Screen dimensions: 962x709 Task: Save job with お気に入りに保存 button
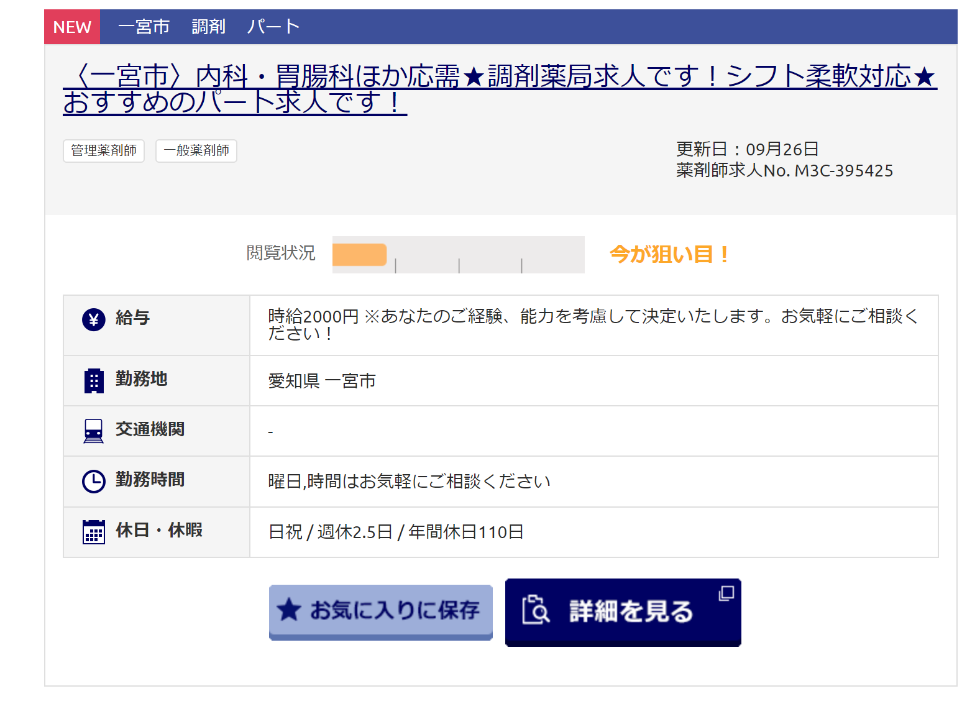381,612
